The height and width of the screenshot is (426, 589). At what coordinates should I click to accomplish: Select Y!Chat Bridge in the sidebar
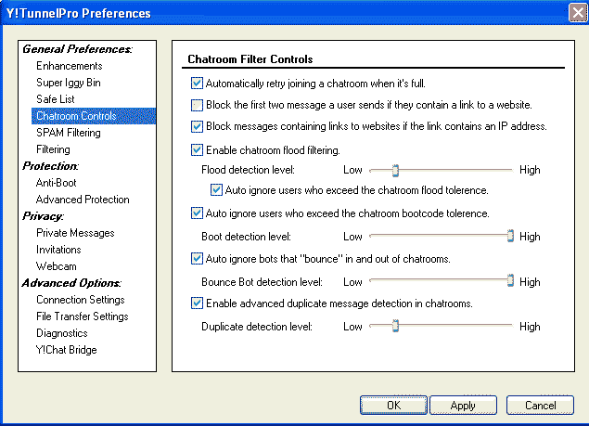click(67, 350)
